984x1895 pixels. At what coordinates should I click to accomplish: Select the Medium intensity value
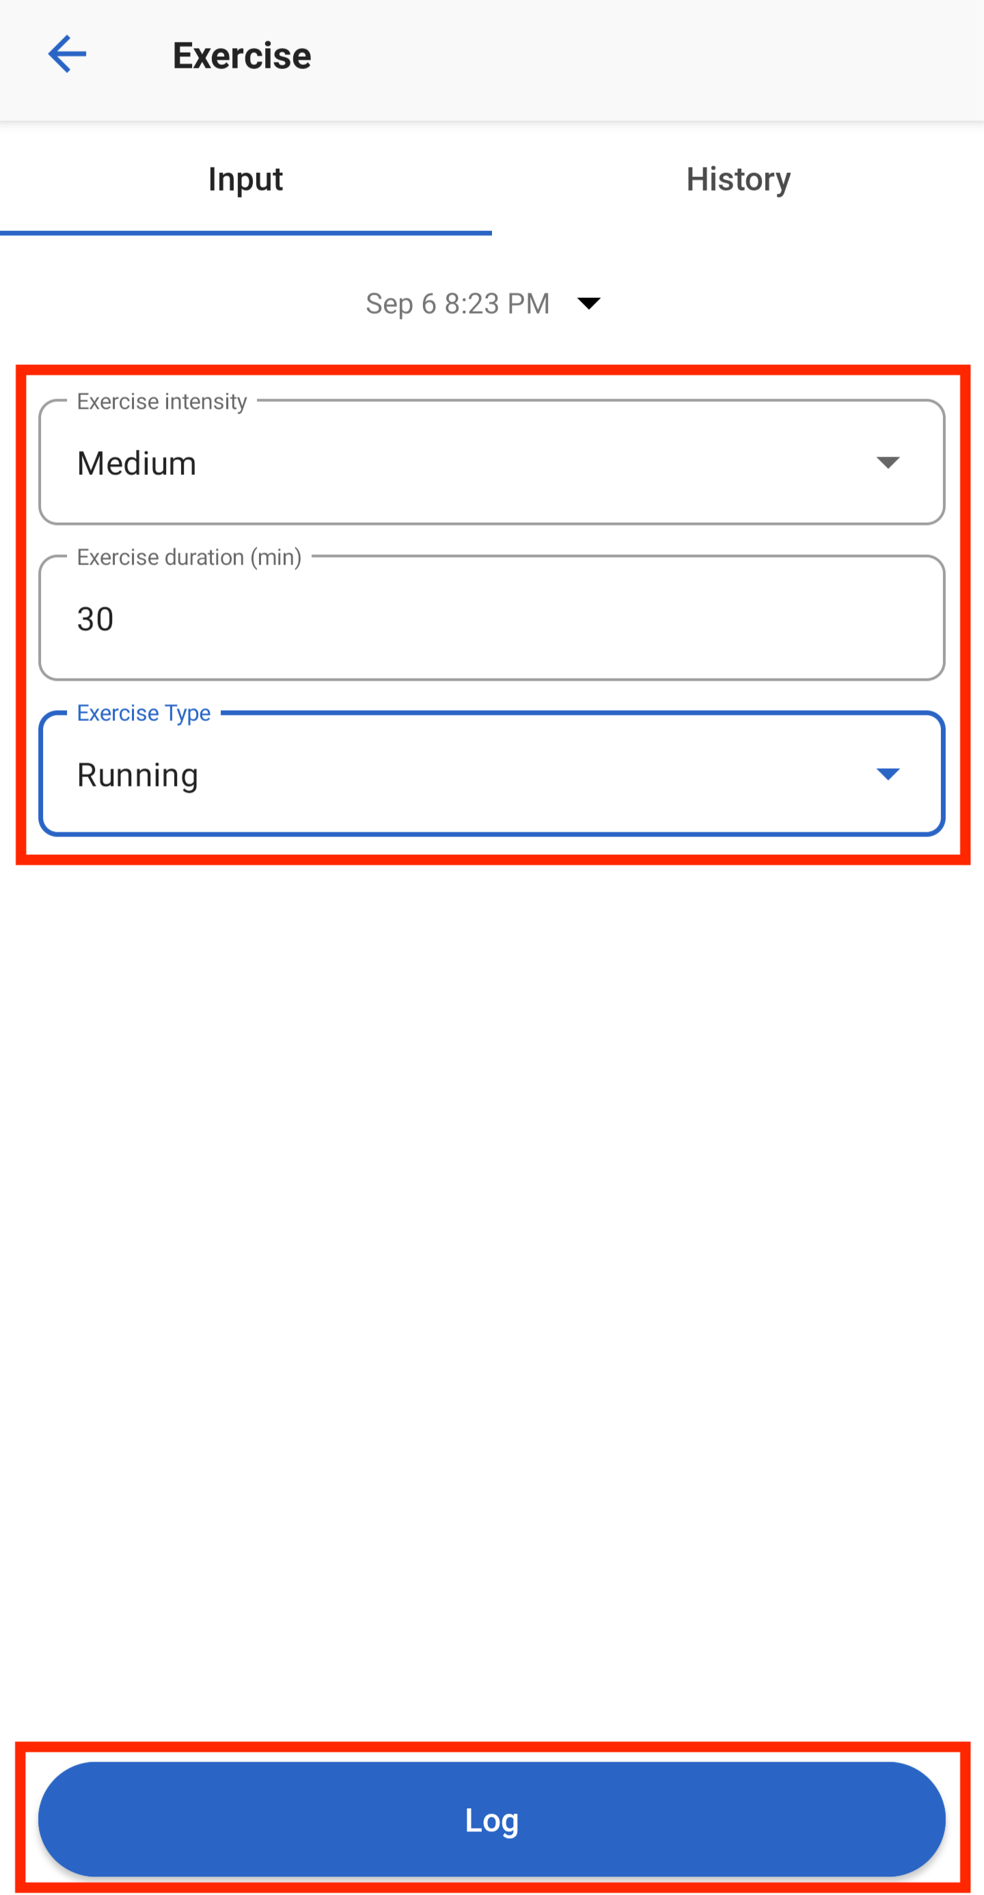click(137, 463)
